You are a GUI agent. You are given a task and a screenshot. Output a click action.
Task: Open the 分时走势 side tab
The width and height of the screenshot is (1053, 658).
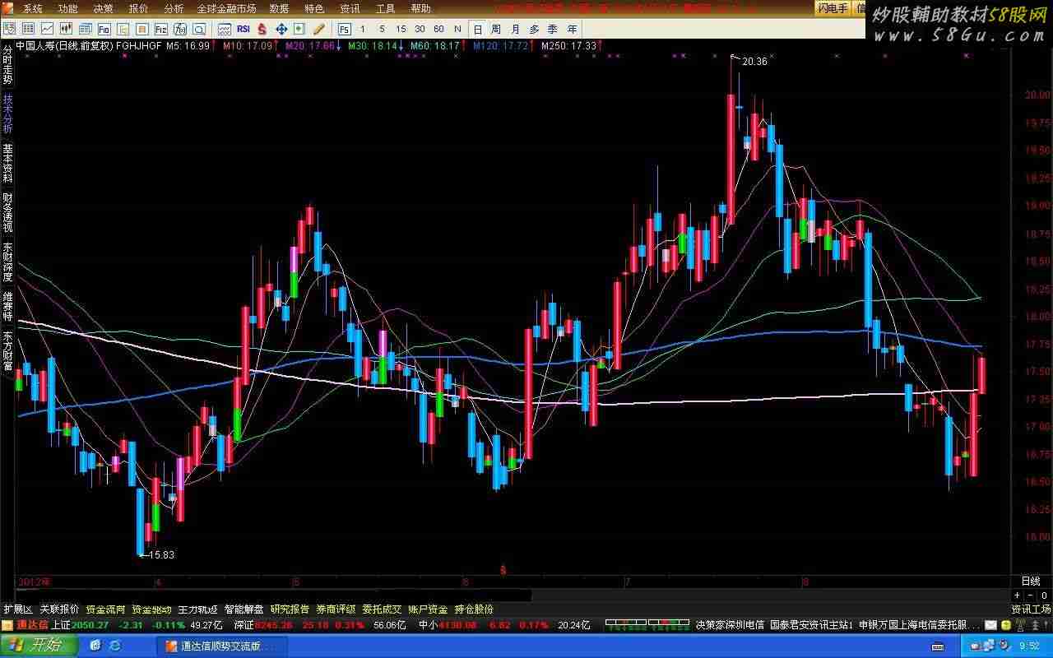point(7,65)
